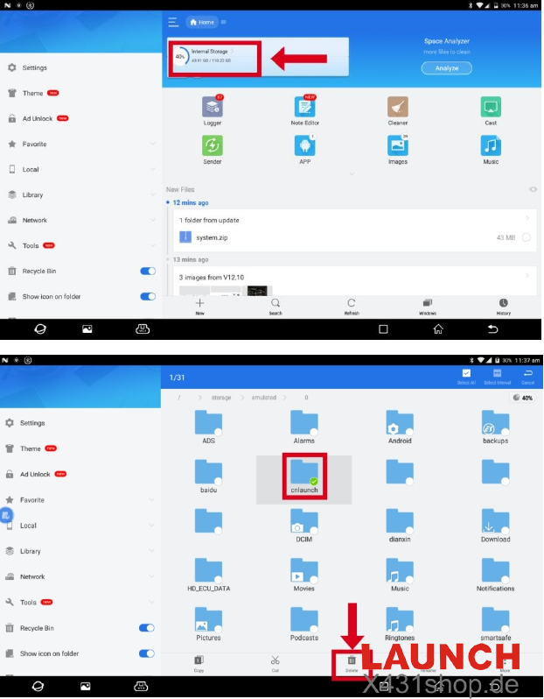This screenshot has width=544, height=699.
Task: Tap the Cast icon
Action: [491, 108]
